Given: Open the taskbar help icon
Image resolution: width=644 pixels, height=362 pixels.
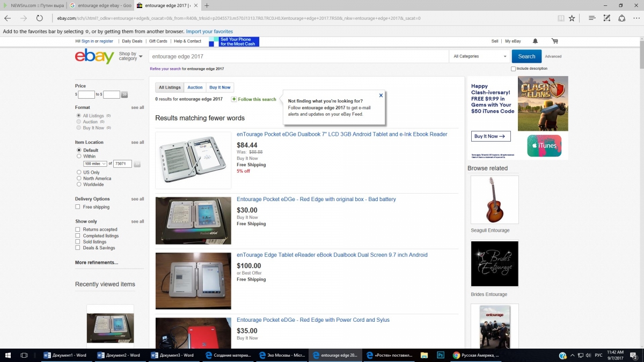Looking at the screenshot, I should click(562, 355).
